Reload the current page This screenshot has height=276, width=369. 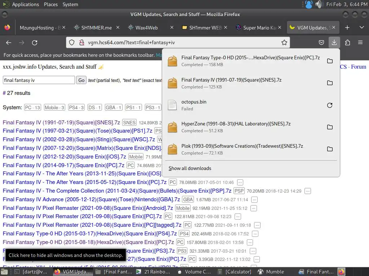[x=35, y=42]
